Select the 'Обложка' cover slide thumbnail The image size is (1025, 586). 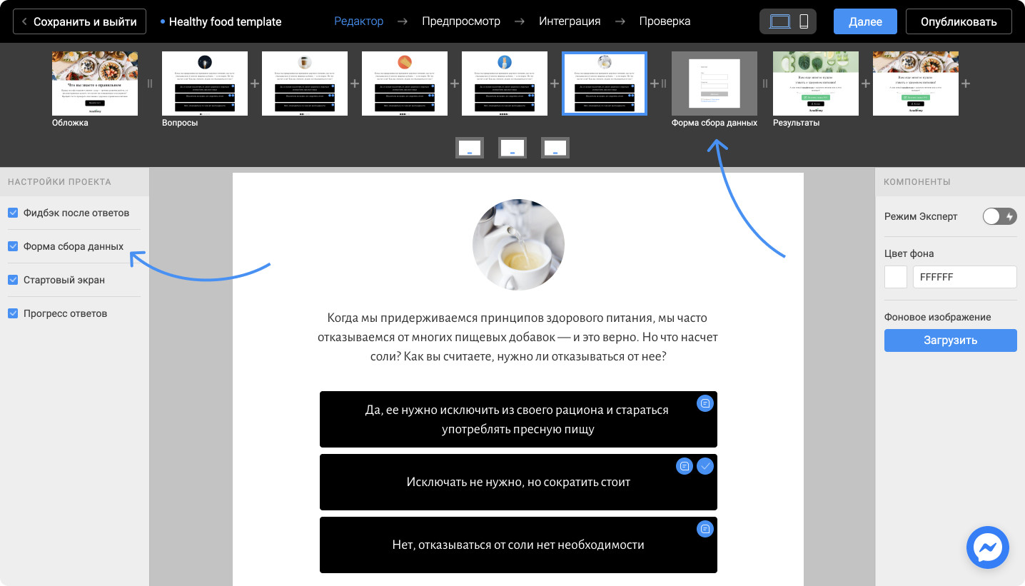[95, 84]
